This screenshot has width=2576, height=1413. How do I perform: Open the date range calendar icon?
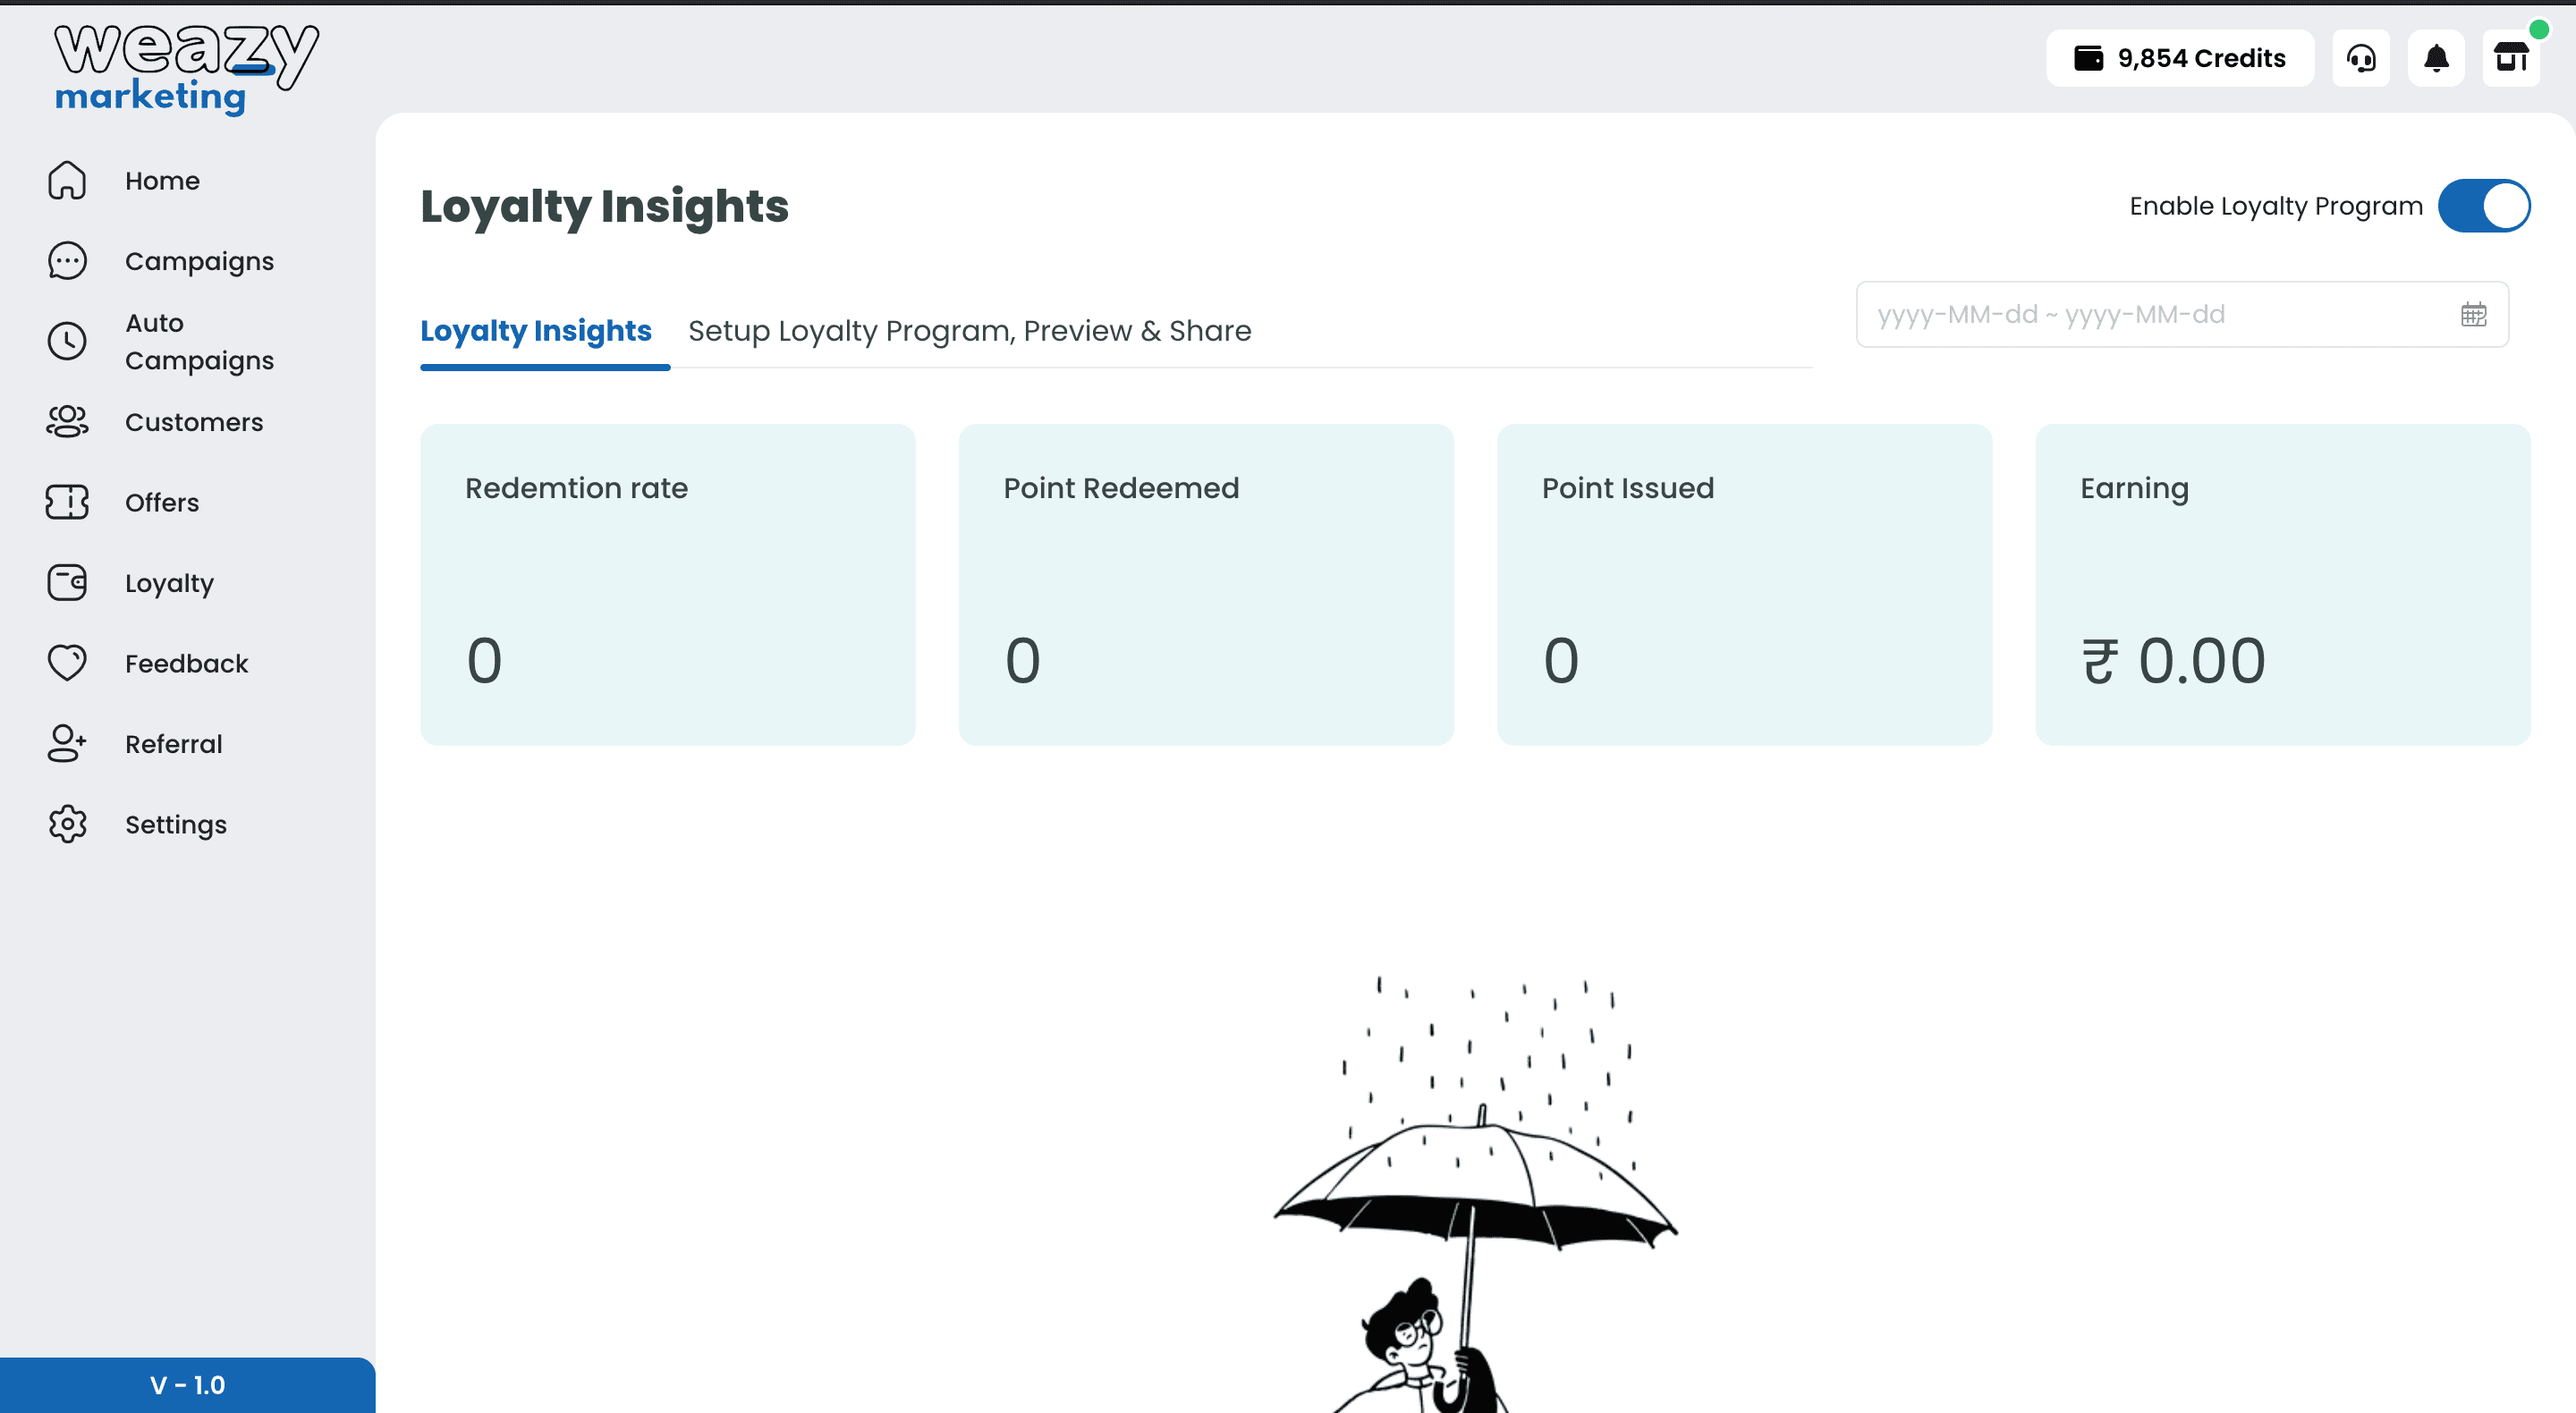(x=2473, y=315)
